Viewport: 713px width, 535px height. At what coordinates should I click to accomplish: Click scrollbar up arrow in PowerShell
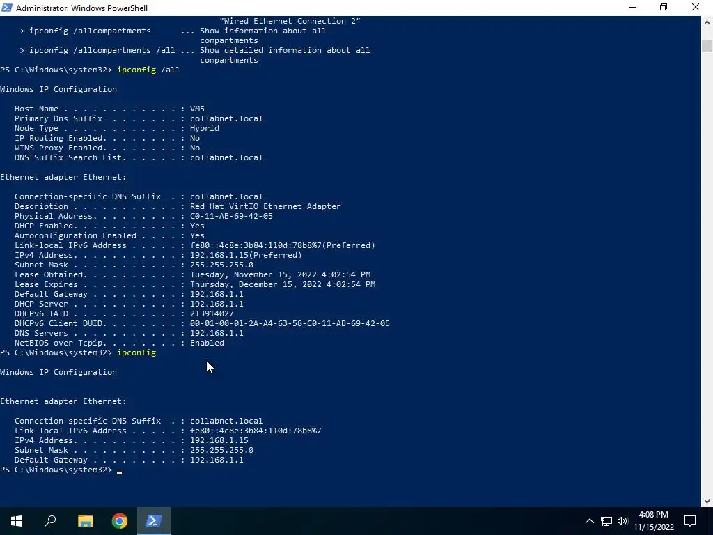tap(707, 22)
